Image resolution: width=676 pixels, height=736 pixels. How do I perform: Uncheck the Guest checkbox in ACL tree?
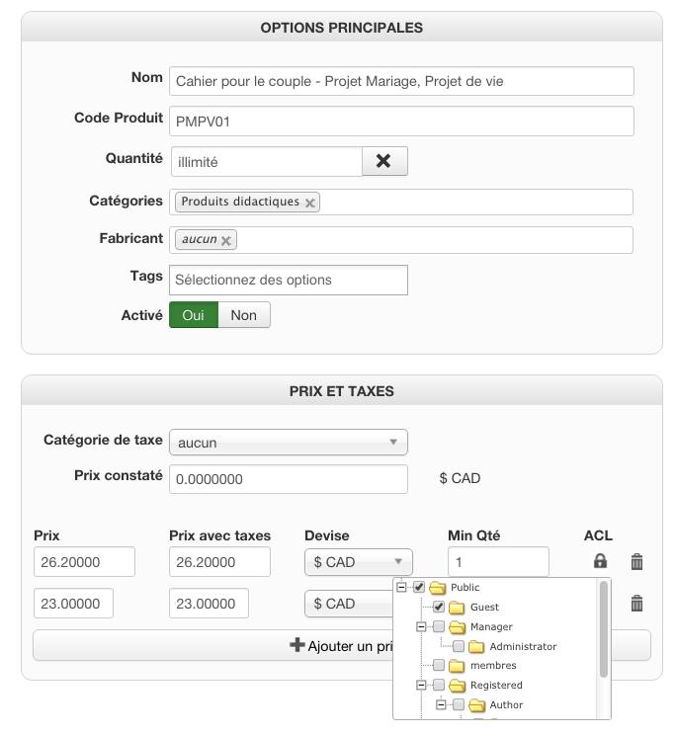(439, 607)
